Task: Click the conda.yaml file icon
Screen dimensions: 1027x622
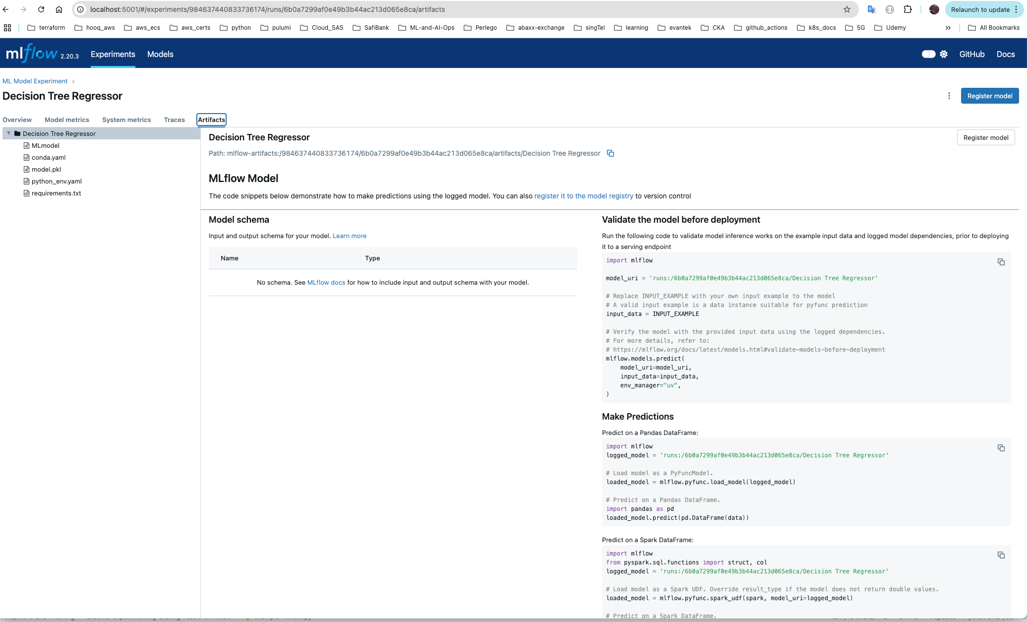Action: tap(27, 157)
